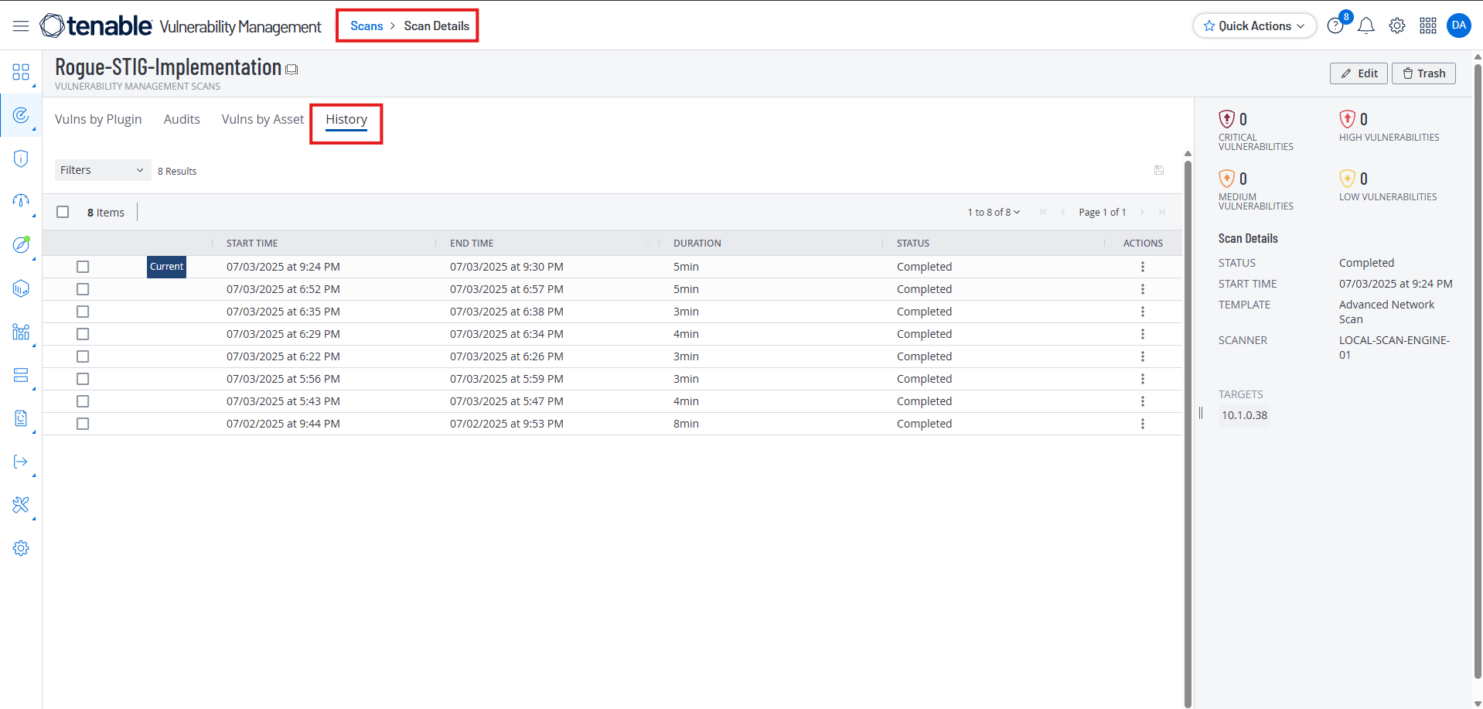Screen dimensions: 1483x709
Task: Open the settings gear in top bar
Action: pyautogui.click(x=1397, y=26)
